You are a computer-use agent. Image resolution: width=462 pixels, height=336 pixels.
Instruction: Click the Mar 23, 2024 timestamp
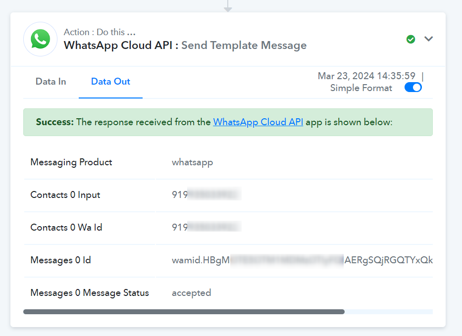coord(366,76)
